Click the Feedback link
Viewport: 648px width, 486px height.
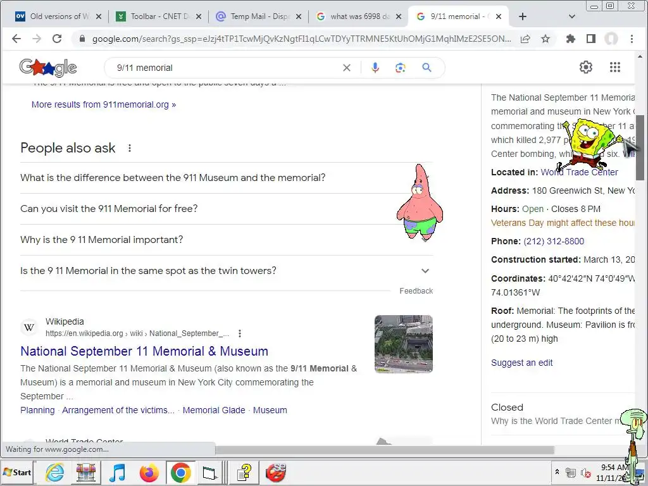[x=416, y=291]
